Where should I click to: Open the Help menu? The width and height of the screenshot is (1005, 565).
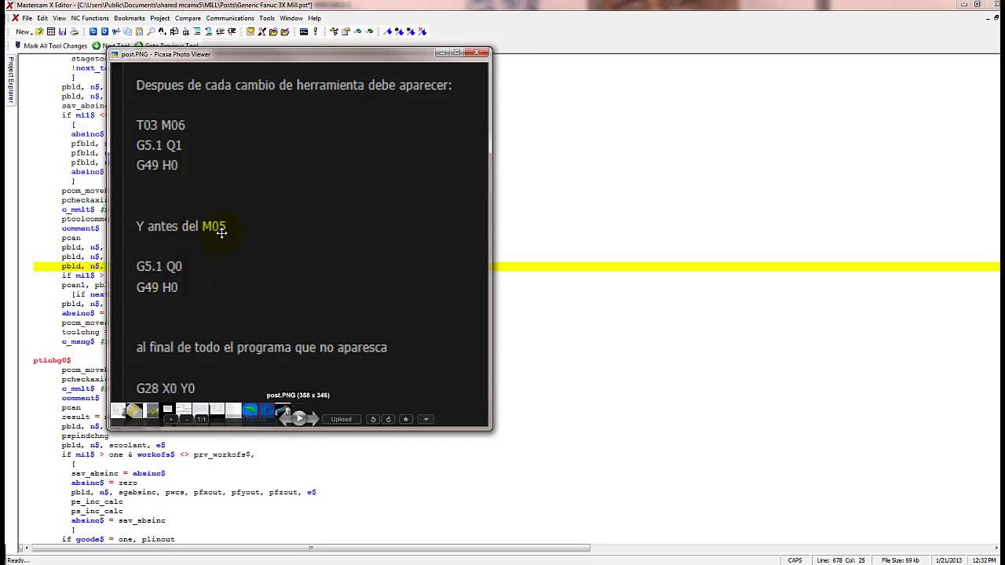pos(315,18)
